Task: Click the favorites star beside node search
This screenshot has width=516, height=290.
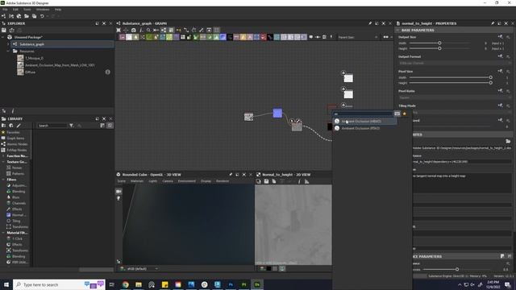Action: tap(405, 114)
